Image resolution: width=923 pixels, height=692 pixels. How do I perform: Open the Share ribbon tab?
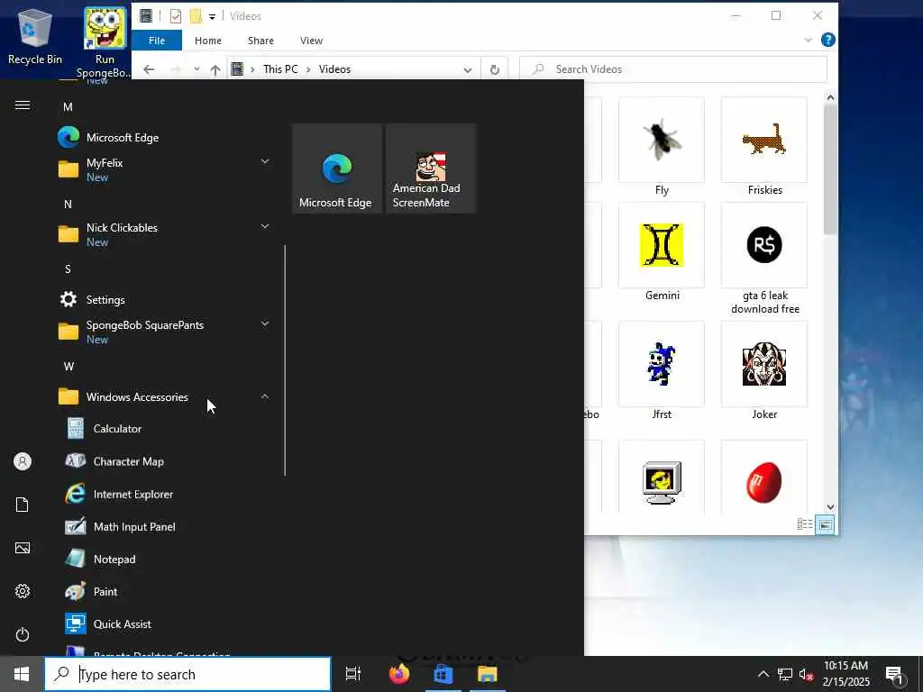point(260,41)
